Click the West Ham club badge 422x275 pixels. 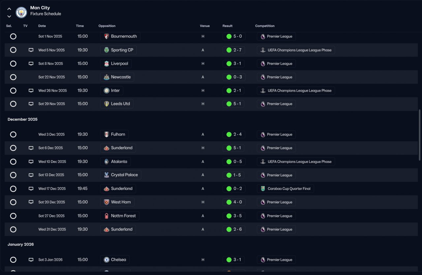(106, 202)
